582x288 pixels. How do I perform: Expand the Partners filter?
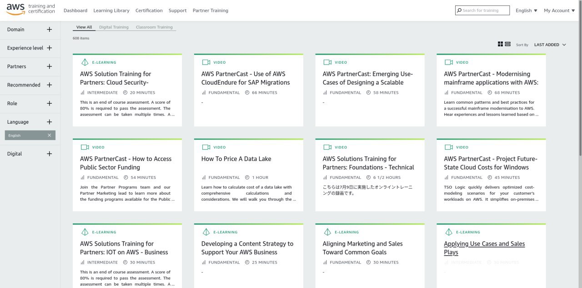tap(50, 66)
